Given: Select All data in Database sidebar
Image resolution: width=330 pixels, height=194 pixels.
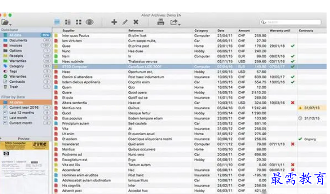Looking at the screenshot, I should (25, 35).
